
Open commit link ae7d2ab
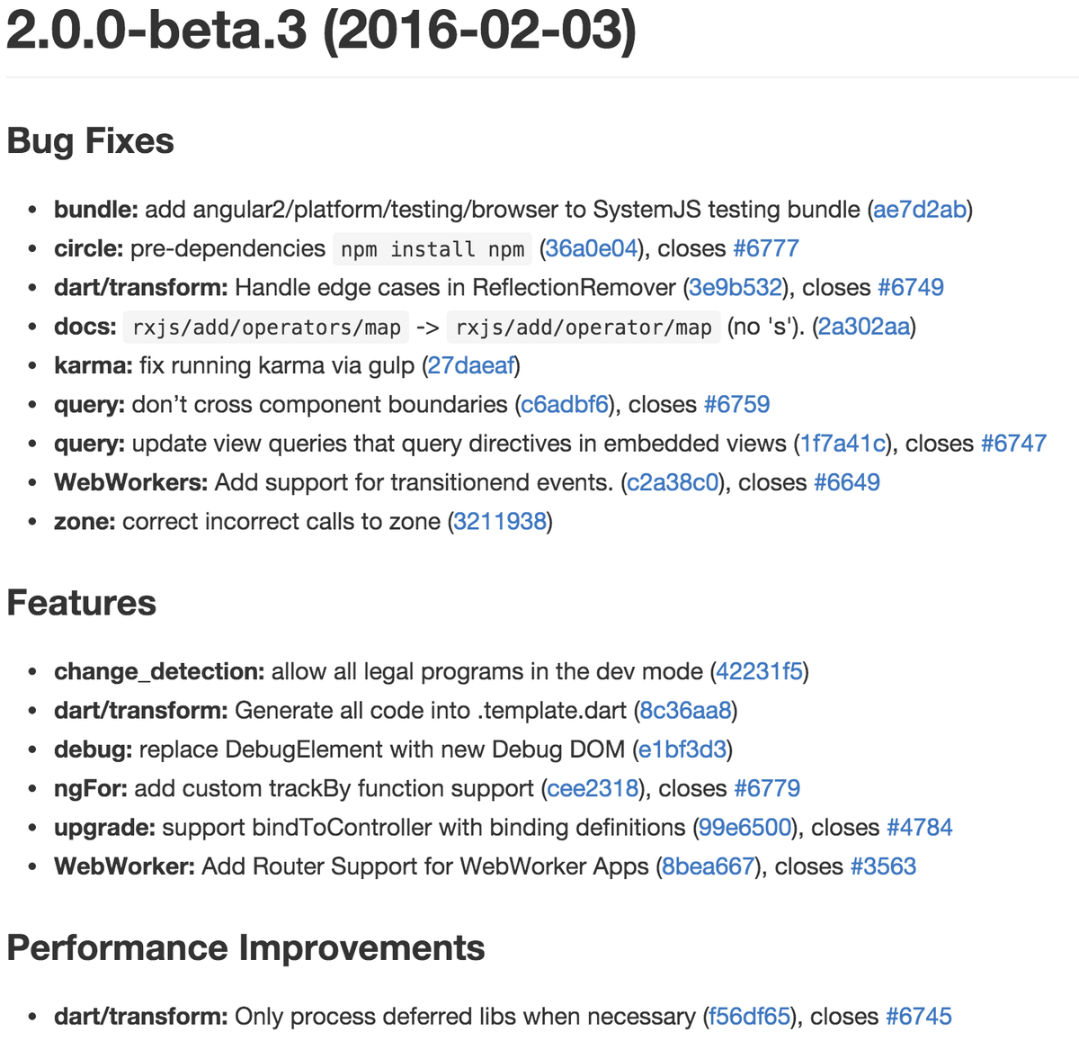pos(920,210)
